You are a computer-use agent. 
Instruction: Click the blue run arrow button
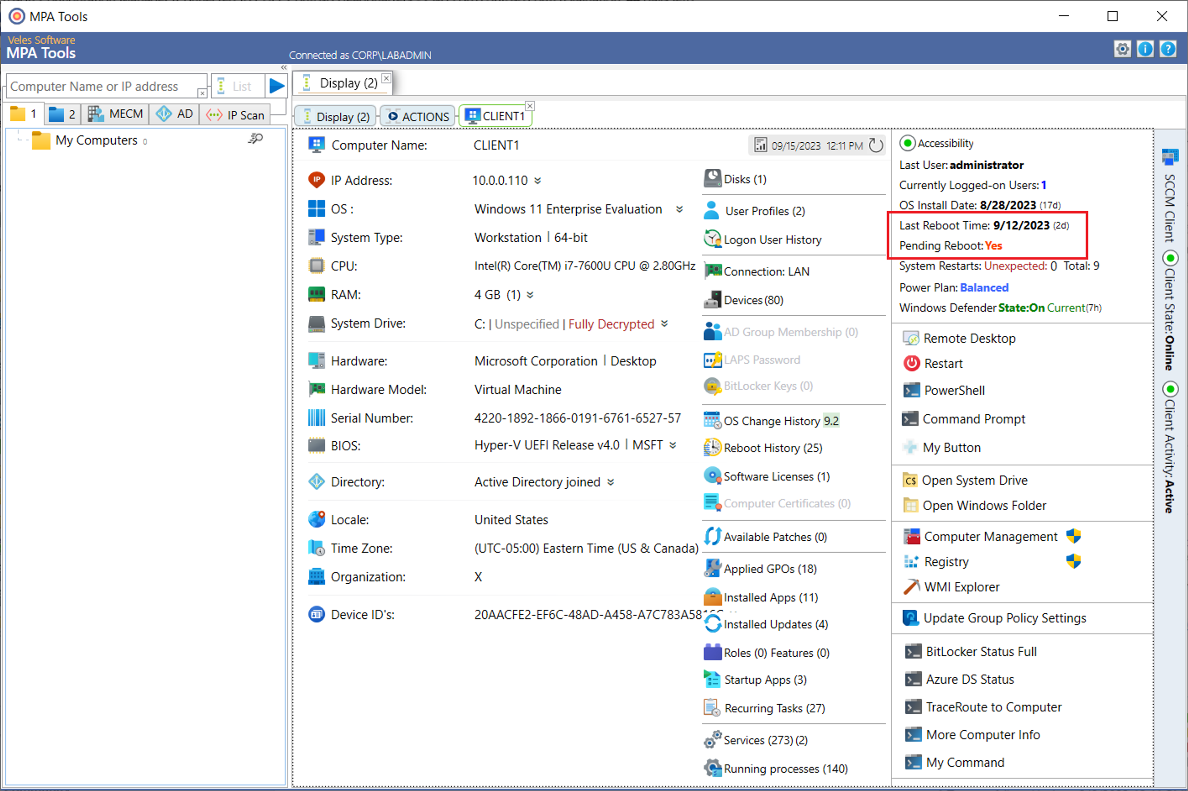coord(276,86)
